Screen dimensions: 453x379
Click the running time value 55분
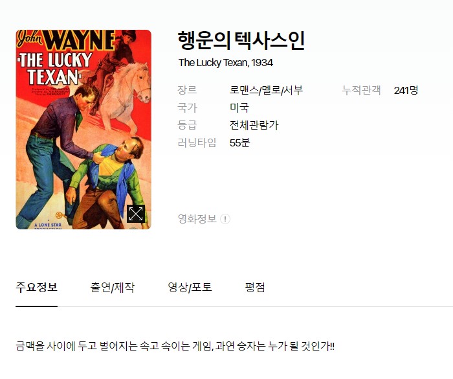[x=240, y=143]
